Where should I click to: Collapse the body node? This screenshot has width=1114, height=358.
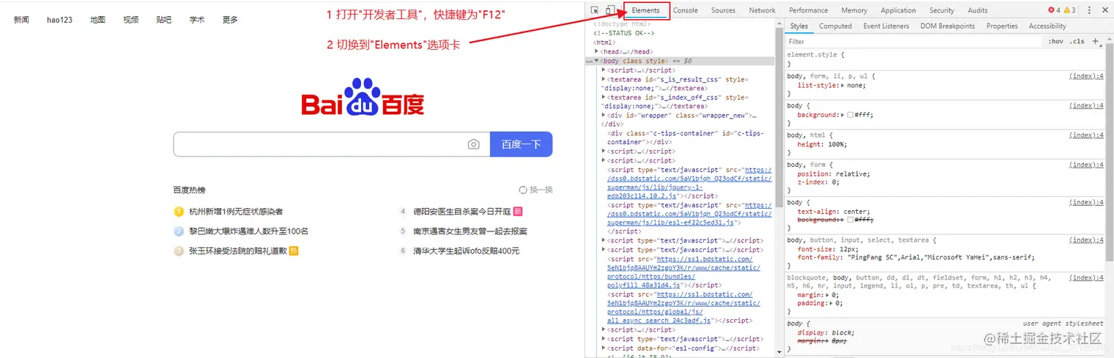[x=597, y=61]
